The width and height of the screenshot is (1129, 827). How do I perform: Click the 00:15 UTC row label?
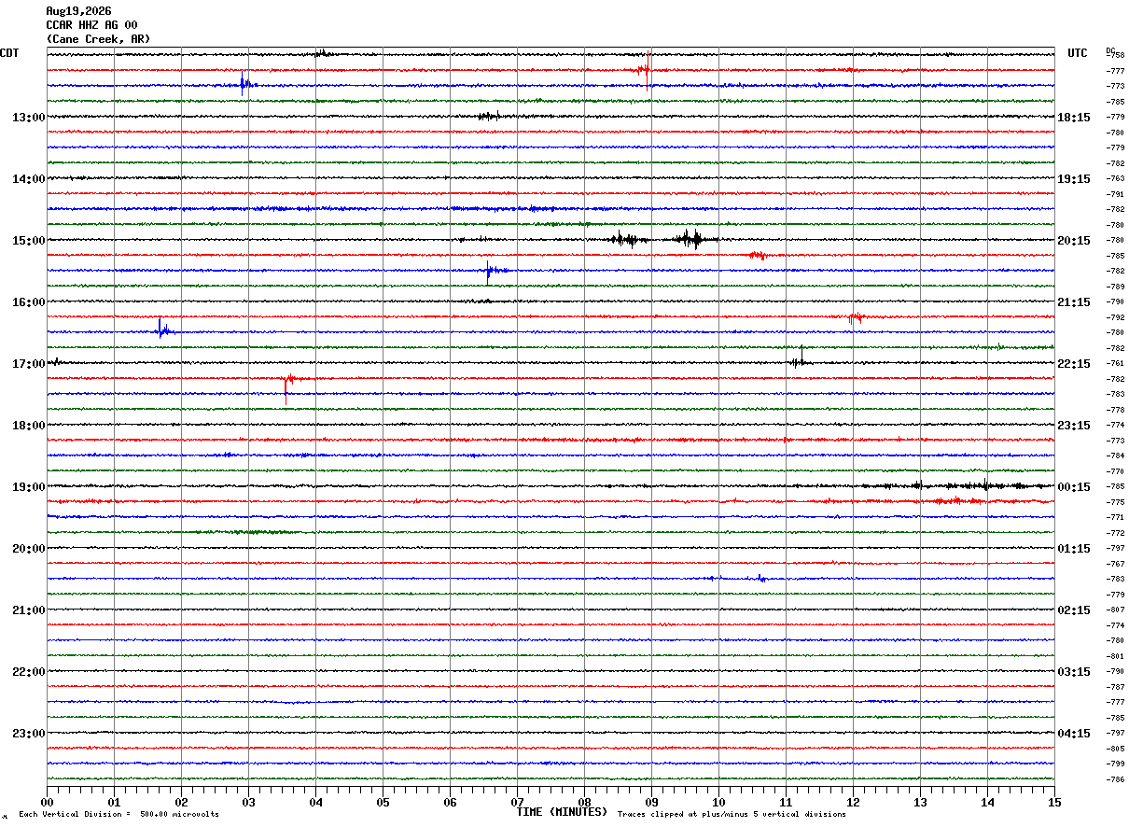(1074, 486)
